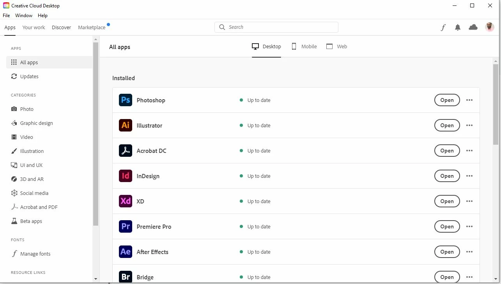Click the Premiere Pro app name
The image size is (501, 284).
click(154, 226)
